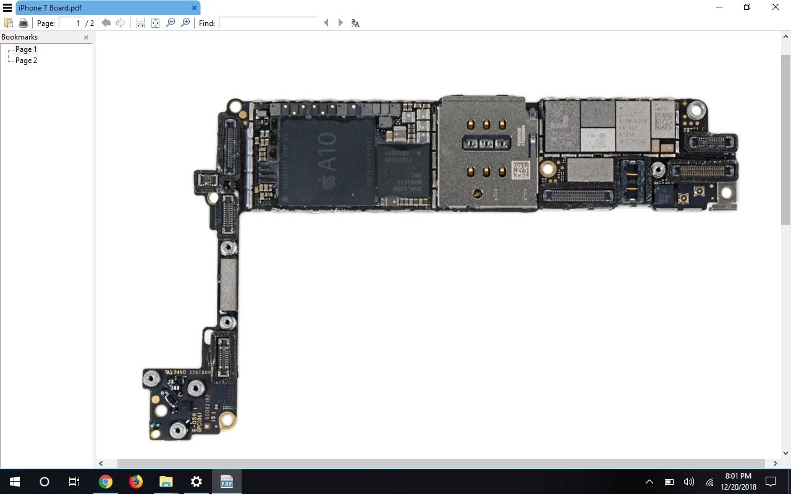Open File Explorer from the taskbar

click(x=166, y=482)
